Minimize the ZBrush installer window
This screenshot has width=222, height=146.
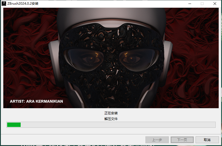190,4
